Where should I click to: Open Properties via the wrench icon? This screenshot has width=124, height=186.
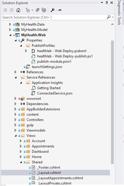(52, 10)
